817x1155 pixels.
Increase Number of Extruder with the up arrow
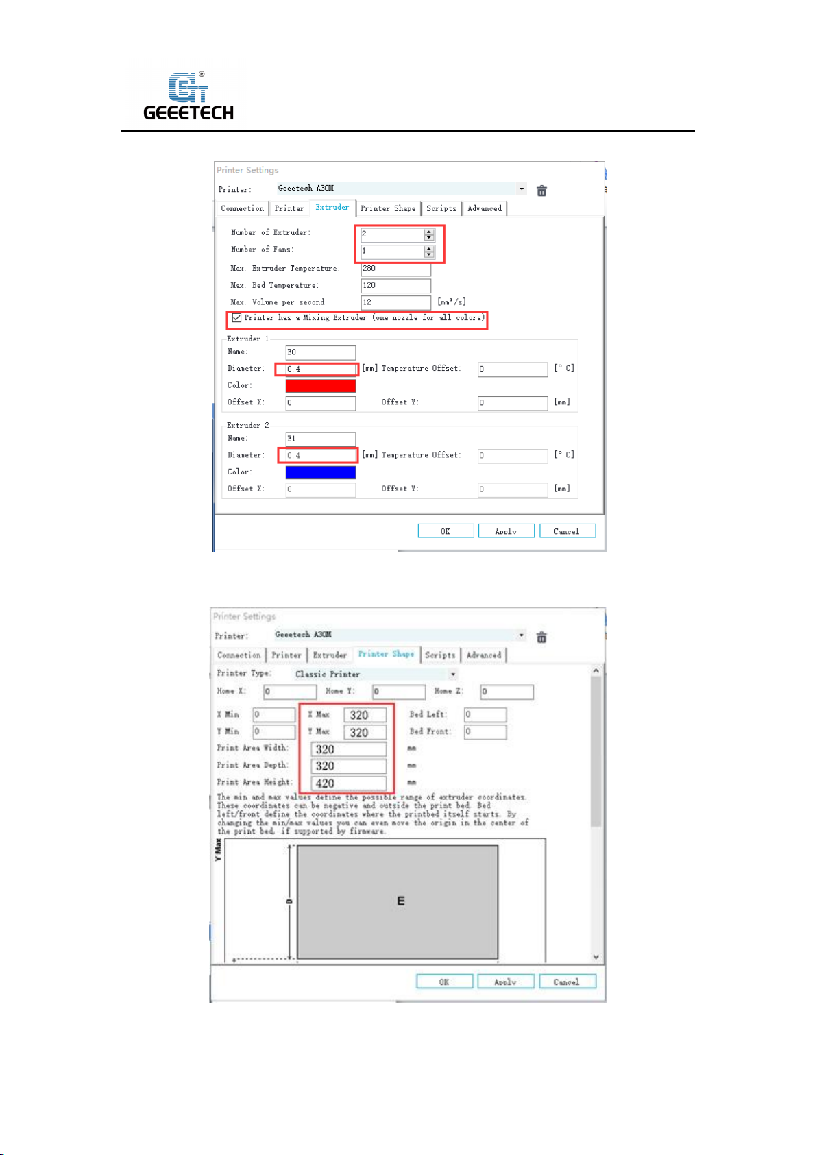(x=429, y=231)
